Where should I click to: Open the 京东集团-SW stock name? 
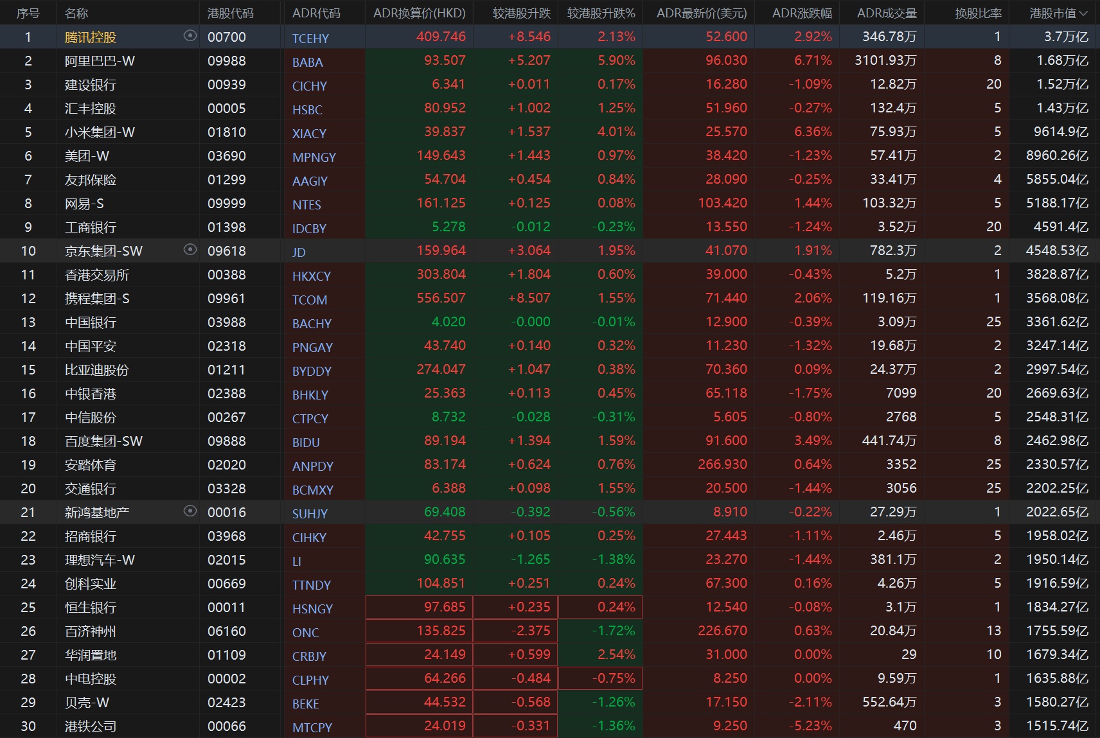(x=104, y=251)
